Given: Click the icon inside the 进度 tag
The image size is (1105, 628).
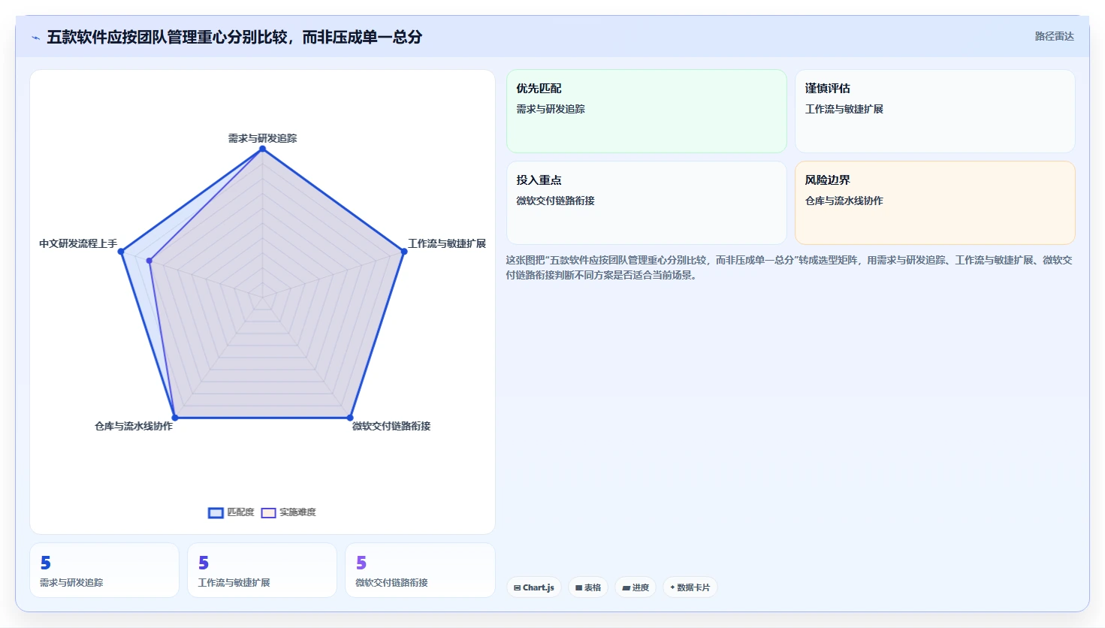Looking at the screenshot, I should (626, 588).
